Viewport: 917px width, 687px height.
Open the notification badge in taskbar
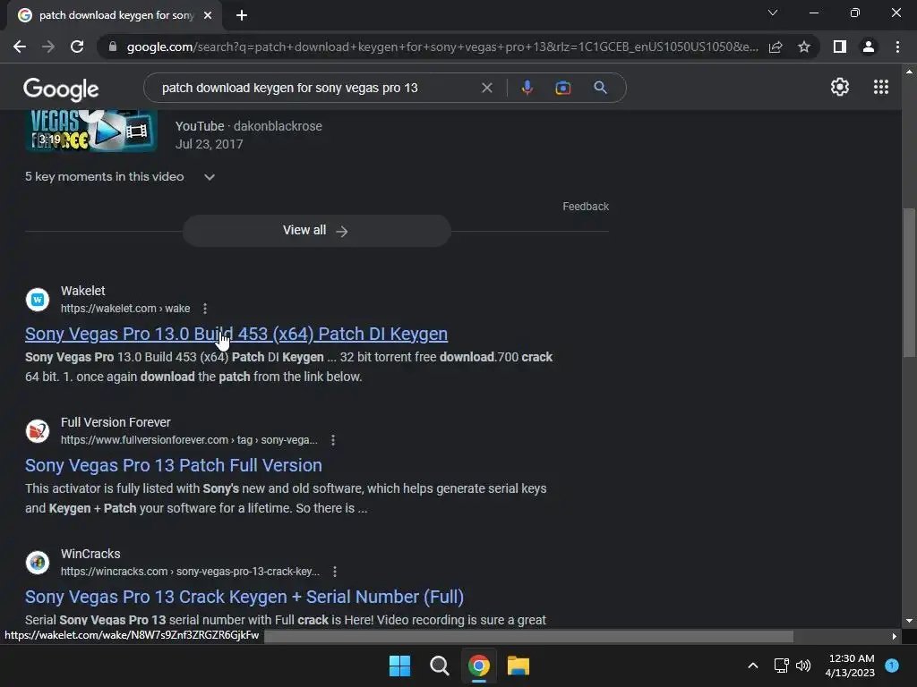tap(892, 666)
